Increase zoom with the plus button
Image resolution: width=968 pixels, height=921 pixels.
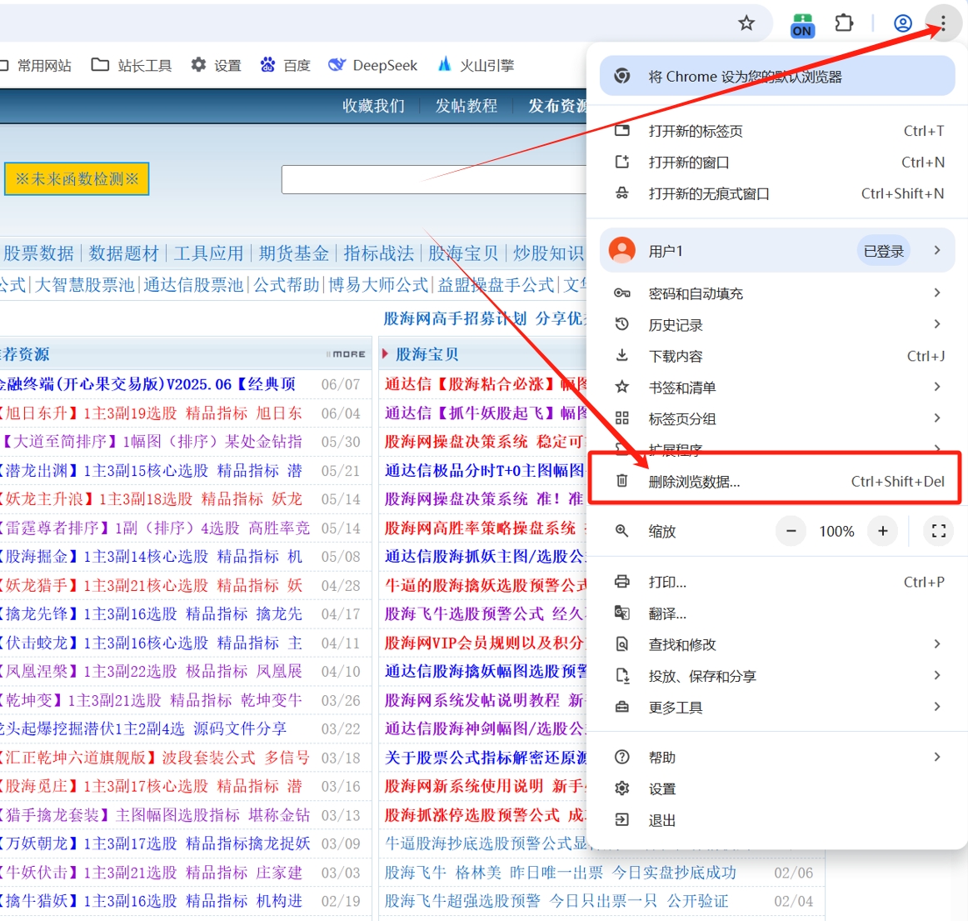coord(883,531)
